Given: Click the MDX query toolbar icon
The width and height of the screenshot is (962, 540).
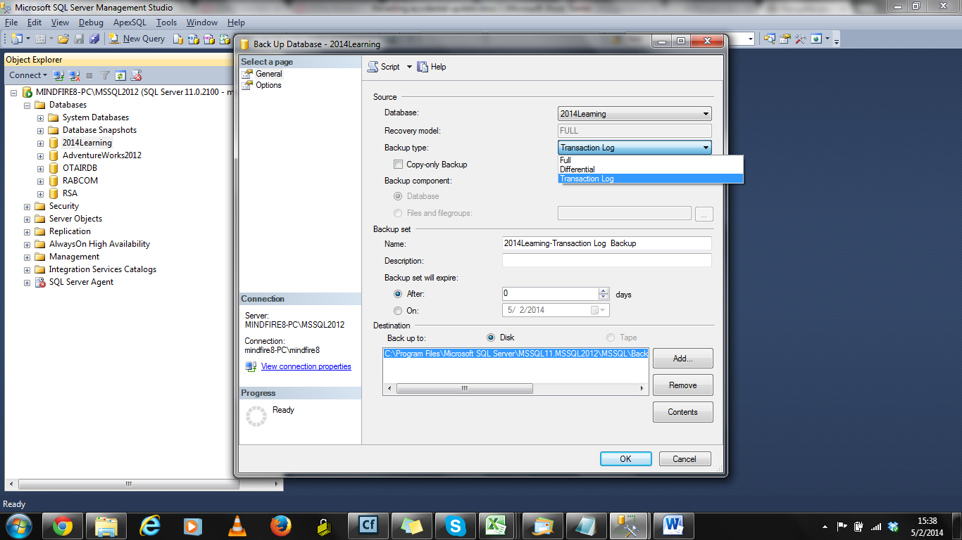Looking at the screenshot, I should (194, 39).
